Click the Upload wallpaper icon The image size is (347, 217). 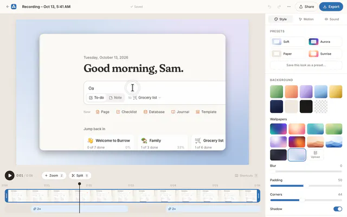pyautogui.click(x=316, y=155)
